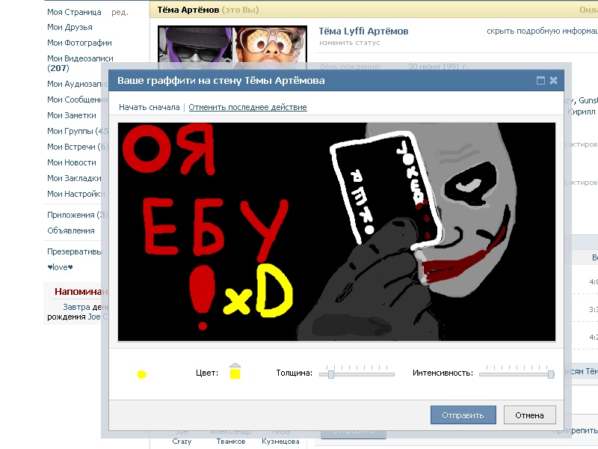Open Приложения in sidebar

pyautogui.click(x=78, y=215)
